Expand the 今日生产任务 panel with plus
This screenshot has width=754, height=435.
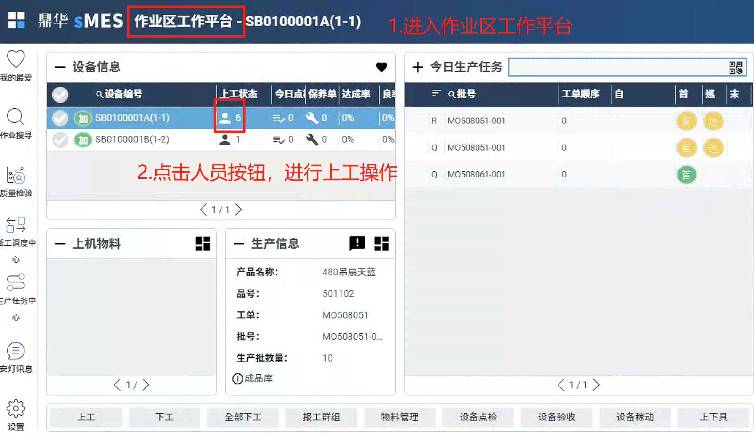418,67
